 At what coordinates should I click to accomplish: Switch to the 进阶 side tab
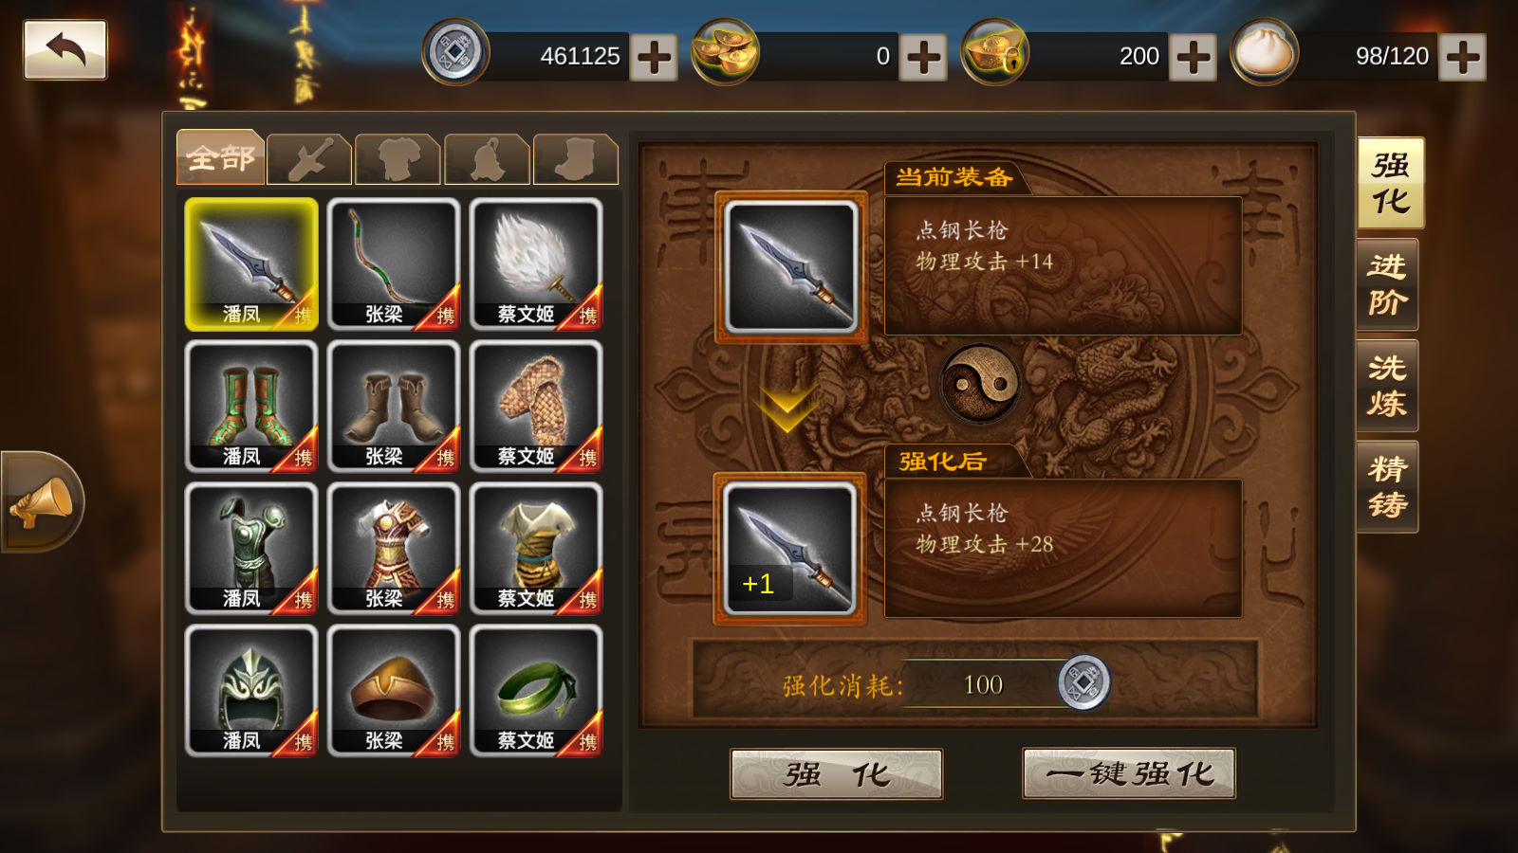coord(1387,284)
